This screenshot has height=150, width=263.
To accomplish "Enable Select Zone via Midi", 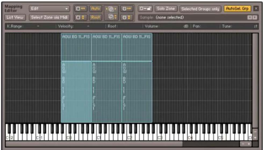I will 49,17.
